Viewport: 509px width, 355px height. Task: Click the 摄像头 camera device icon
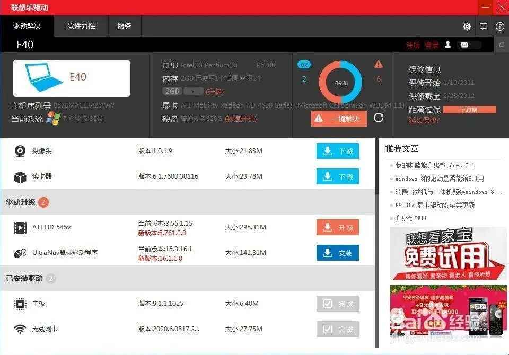coord(20,151)
